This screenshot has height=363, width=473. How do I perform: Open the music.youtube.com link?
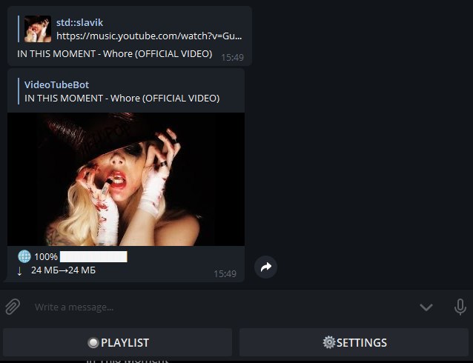[x=149, y=36]
